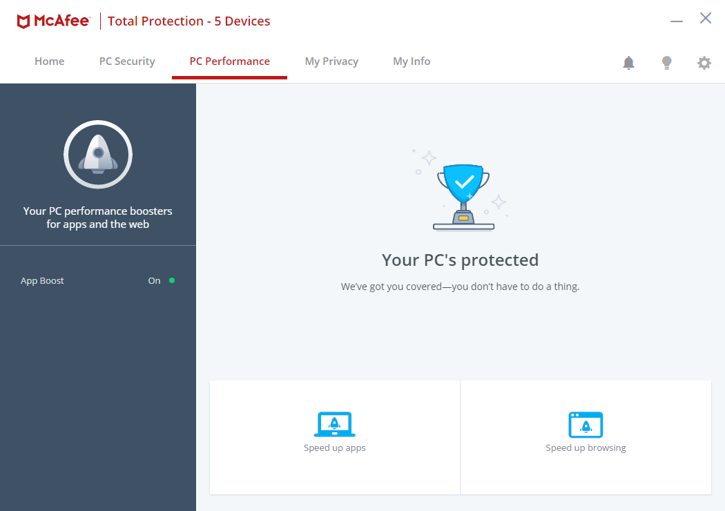The width and height of the screenshot is (725, 511).
Task: Click the "Your PC's protected" heading
Action: (460, 260)
